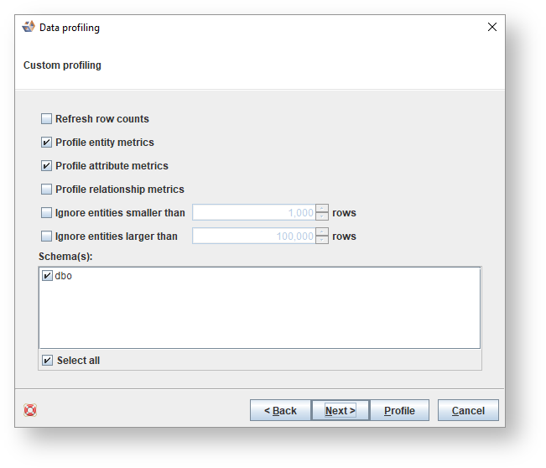
Task: Click the Data profiling title bar icon
Action: click(29, 27)
